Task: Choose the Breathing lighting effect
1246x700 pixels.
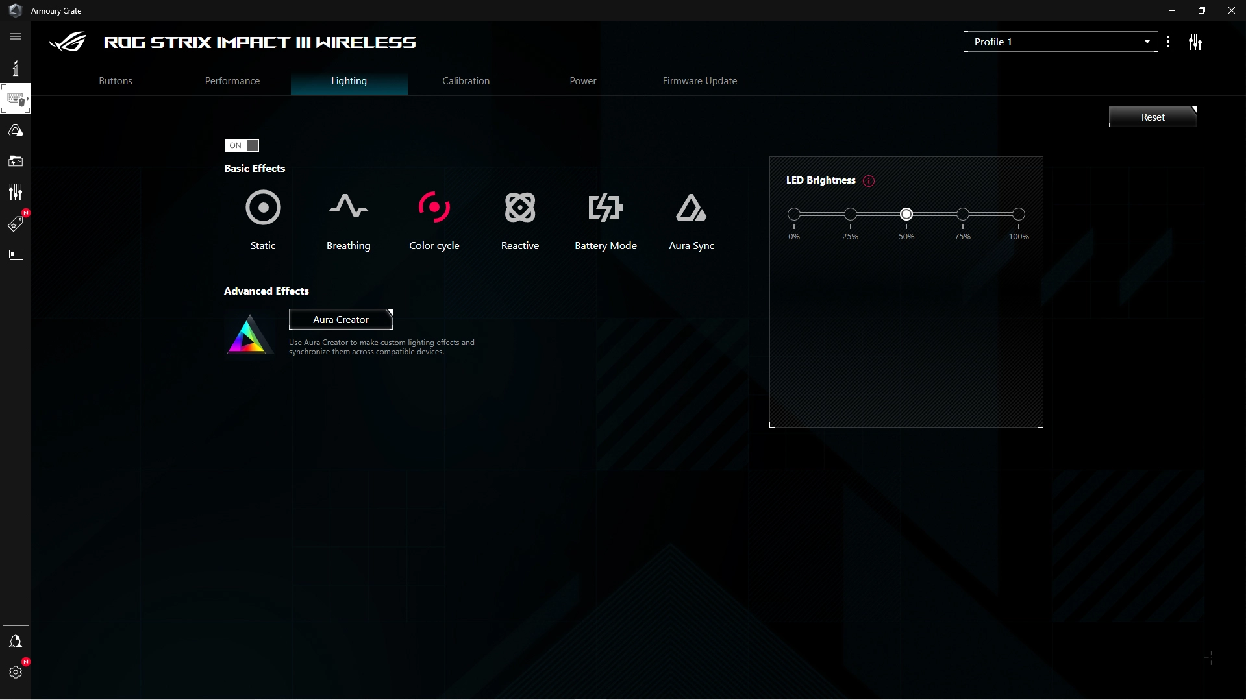Action: pyautogui.click(x=349, y=208)
